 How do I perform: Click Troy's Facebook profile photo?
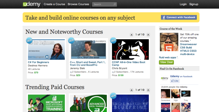point(186,94)
